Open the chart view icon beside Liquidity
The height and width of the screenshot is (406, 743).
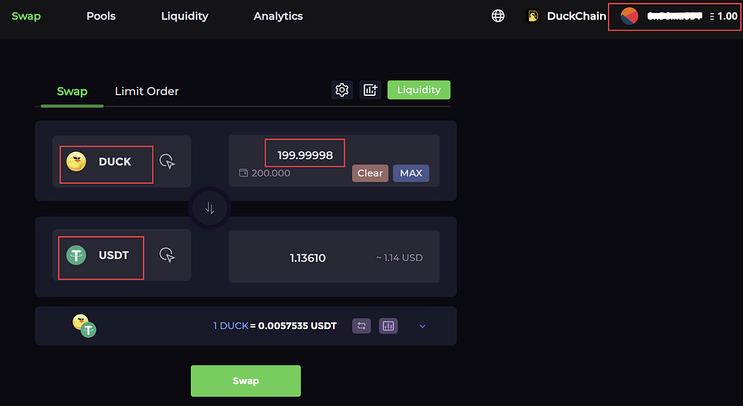pyautogui.click(x=369, y=89)
